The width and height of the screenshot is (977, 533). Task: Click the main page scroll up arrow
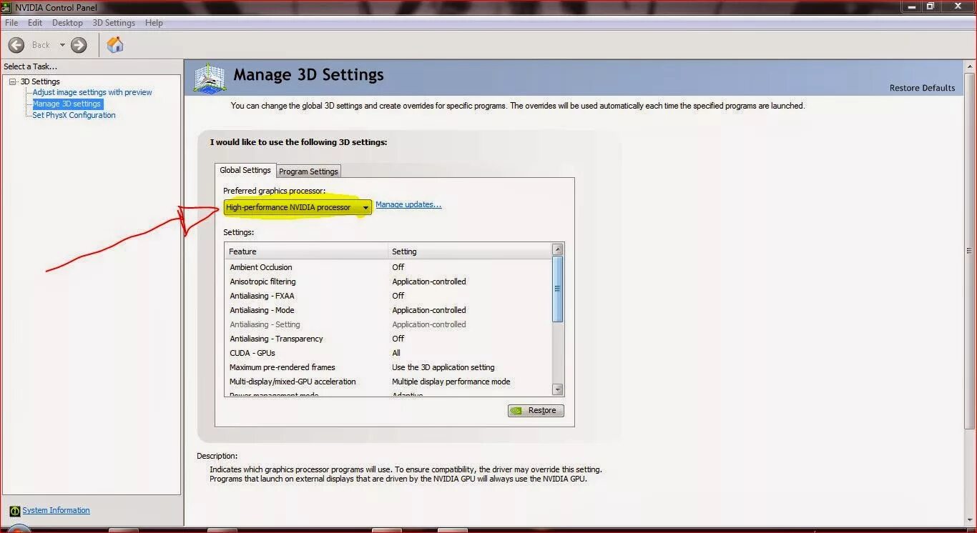[970, 66]
